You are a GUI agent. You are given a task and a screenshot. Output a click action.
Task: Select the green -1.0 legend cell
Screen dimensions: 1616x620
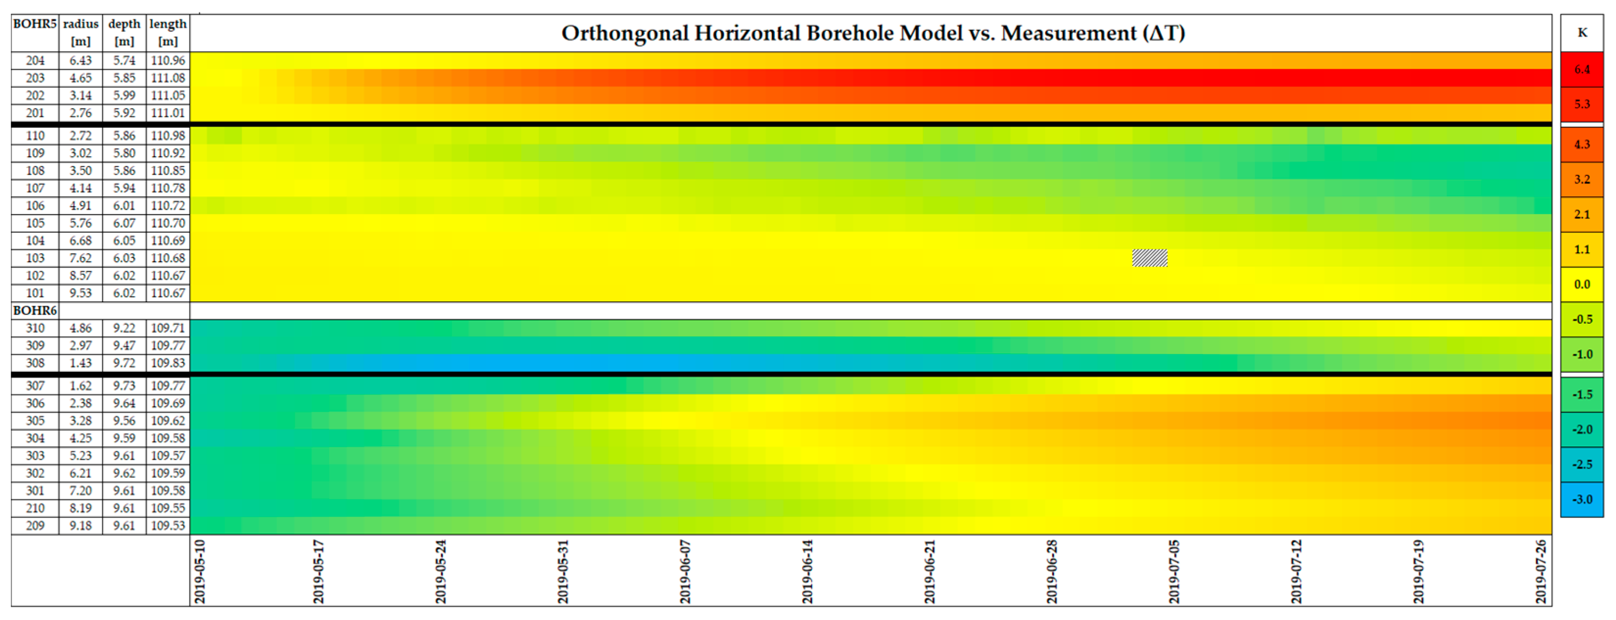(1582, 355)
